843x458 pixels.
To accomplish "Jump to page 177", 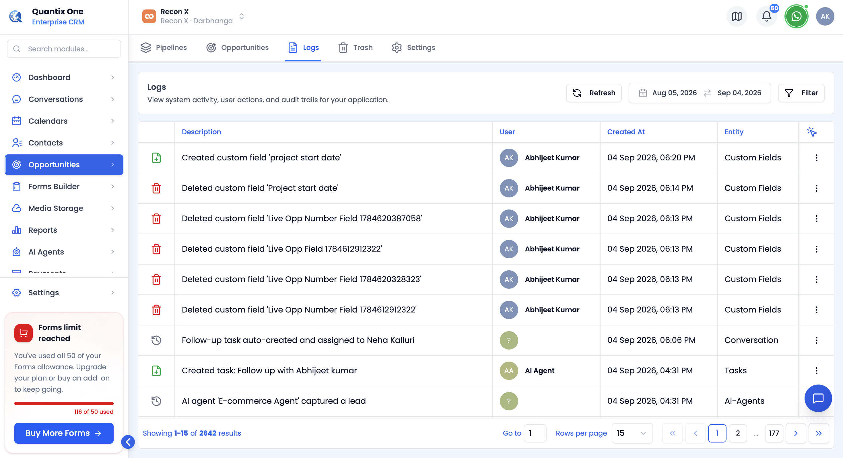I will click(x=774, y=433).
